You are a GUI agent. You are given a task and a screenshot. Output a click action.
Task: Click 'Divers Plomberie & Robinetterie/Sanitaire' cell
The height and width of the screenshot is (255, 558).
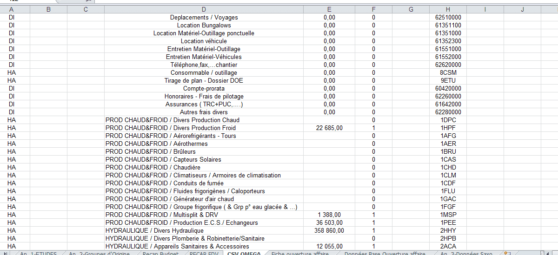[204, 238]
